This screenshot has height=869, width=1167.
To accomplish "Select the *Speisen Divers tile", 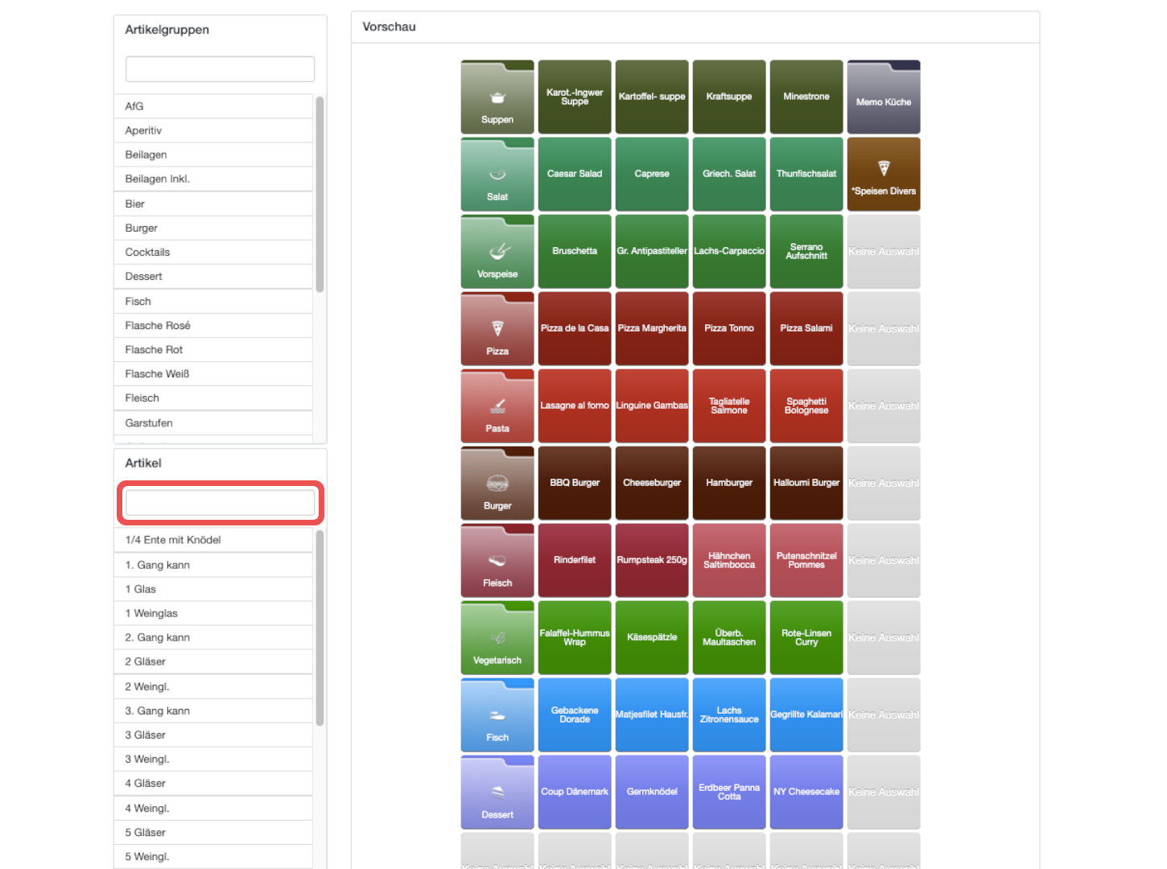I will (884, 174).
